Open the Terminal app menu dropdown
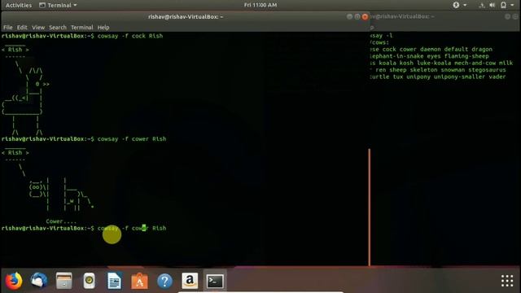521x293 pixels. tap(58, 5)
